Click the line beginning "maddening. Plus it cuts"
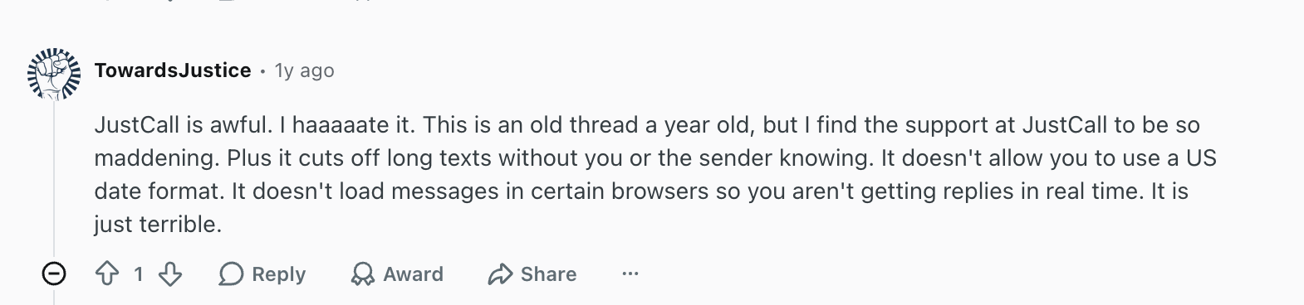The image size is (1304, 305). pyautogui.click(x=655, y=158)
